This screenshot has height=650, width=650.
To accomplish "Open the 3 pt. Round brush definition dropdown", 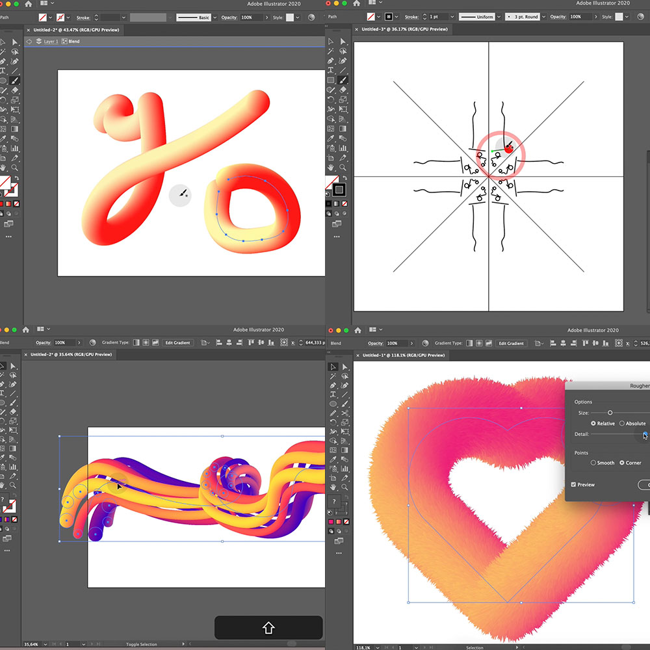I will (x=543, y=17).
